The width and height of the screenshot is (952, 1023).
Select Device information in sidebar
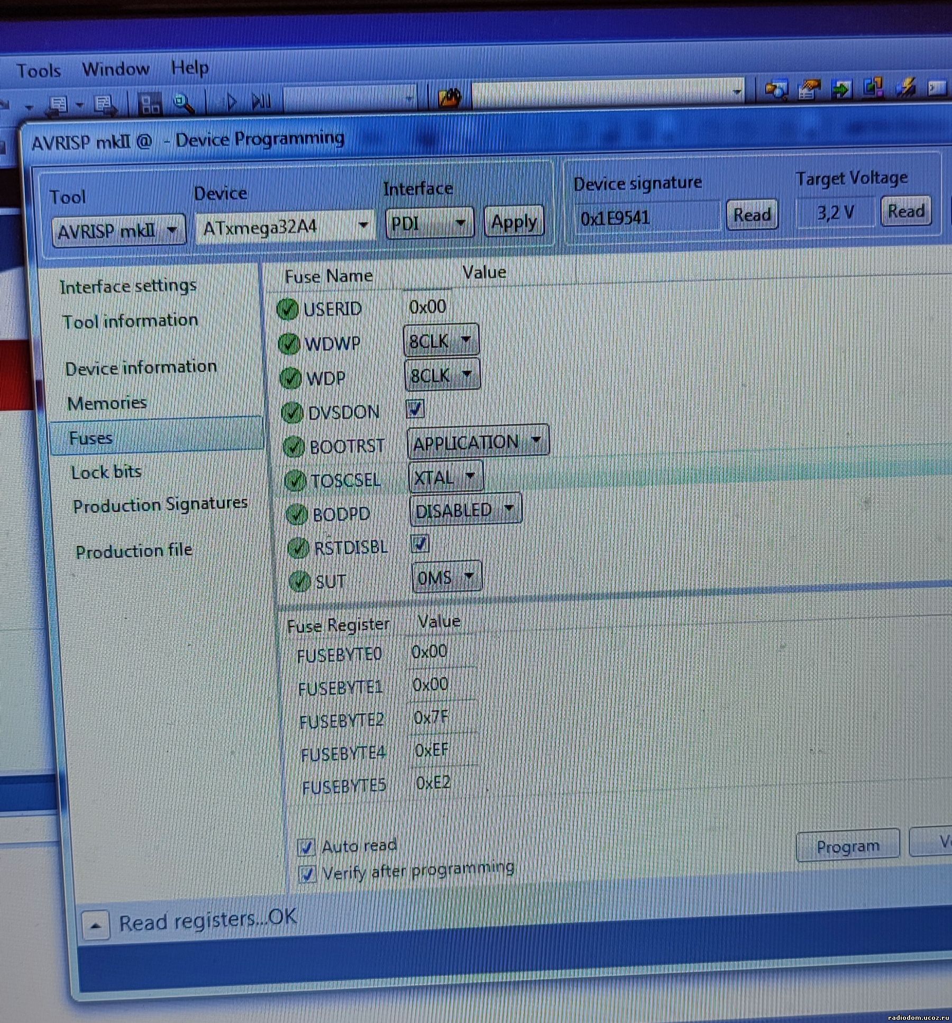141,367
